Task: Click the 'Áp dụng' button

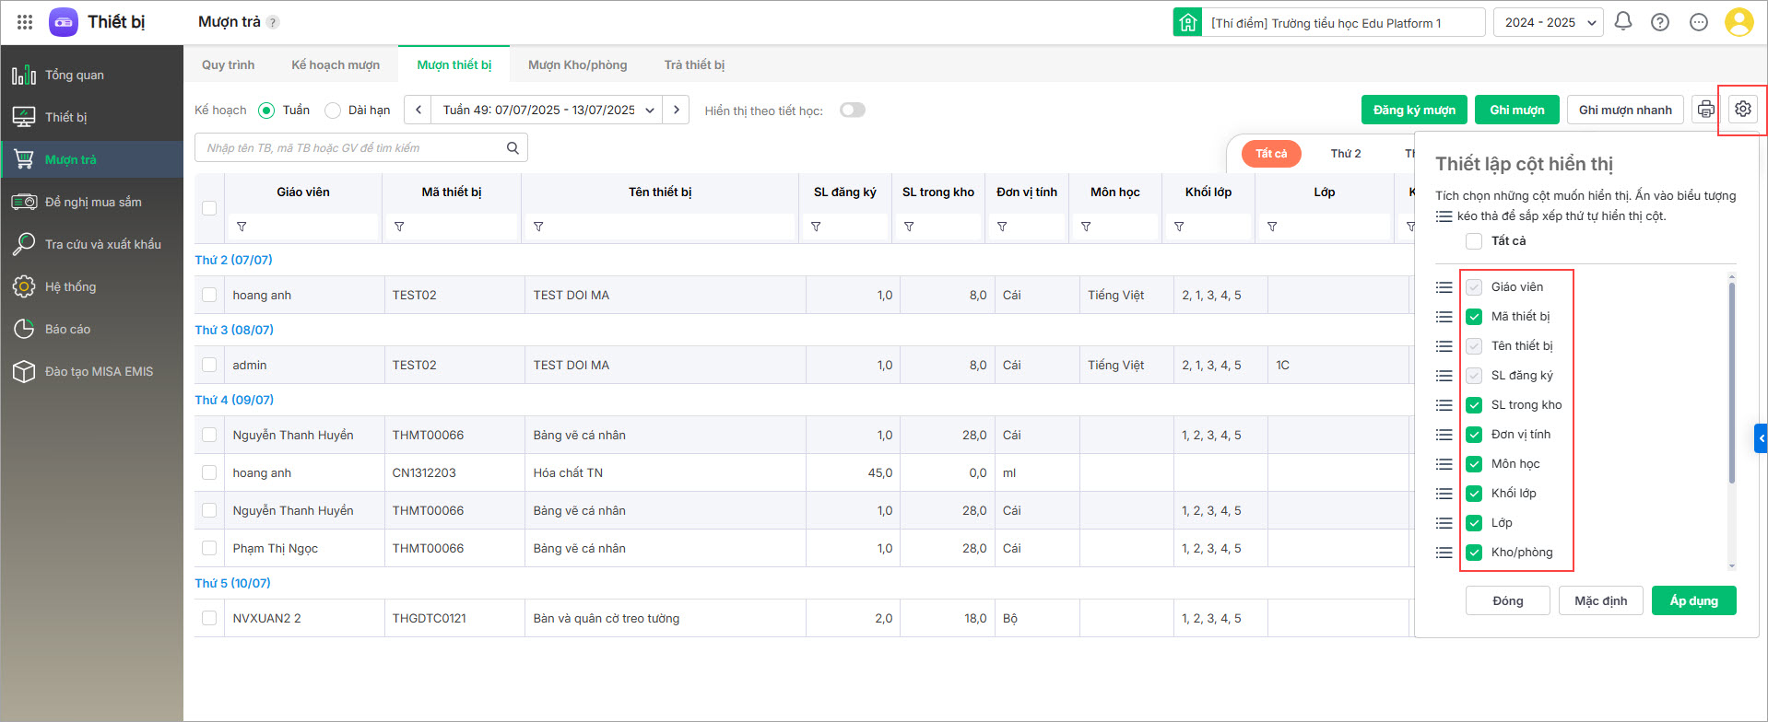Action: (x=1693, y=600)
